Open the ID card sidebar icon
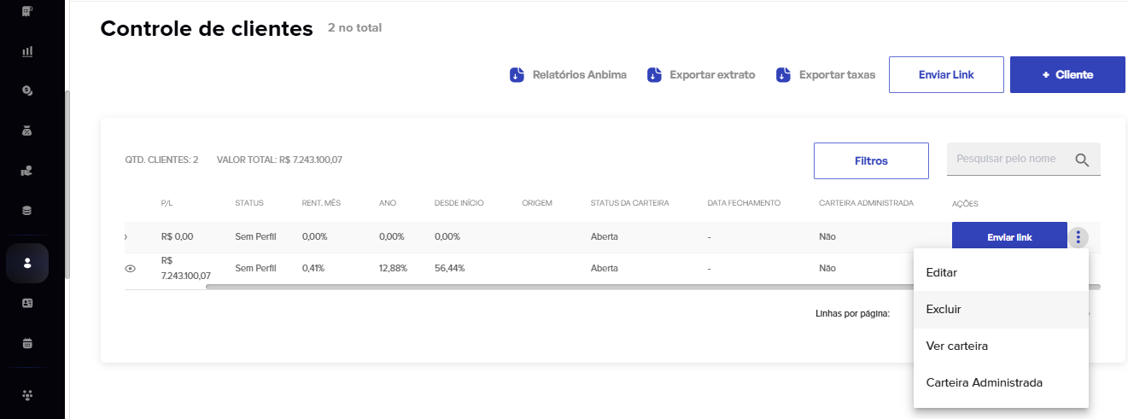 point(27,303)
